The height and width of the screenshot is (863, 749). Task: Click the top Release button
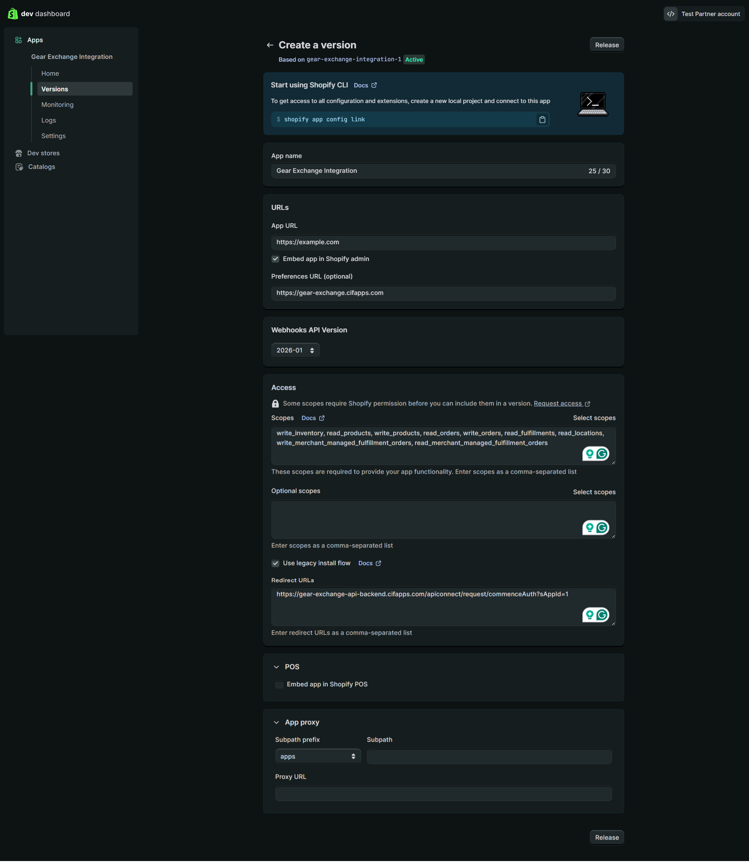[607, 45]
